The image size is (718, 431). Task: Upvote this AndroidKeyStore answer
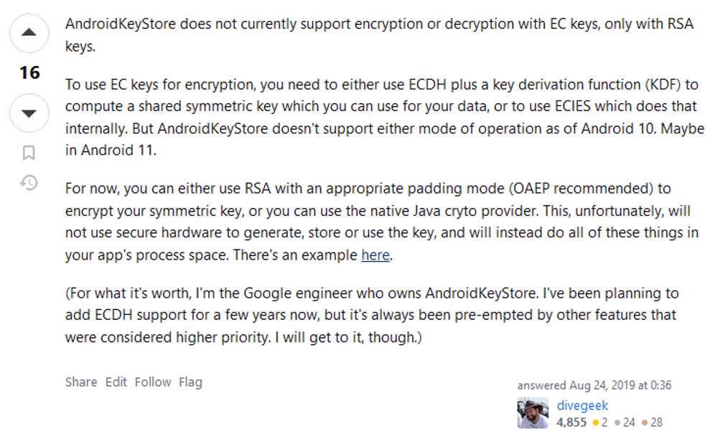[x=29, y=33]
